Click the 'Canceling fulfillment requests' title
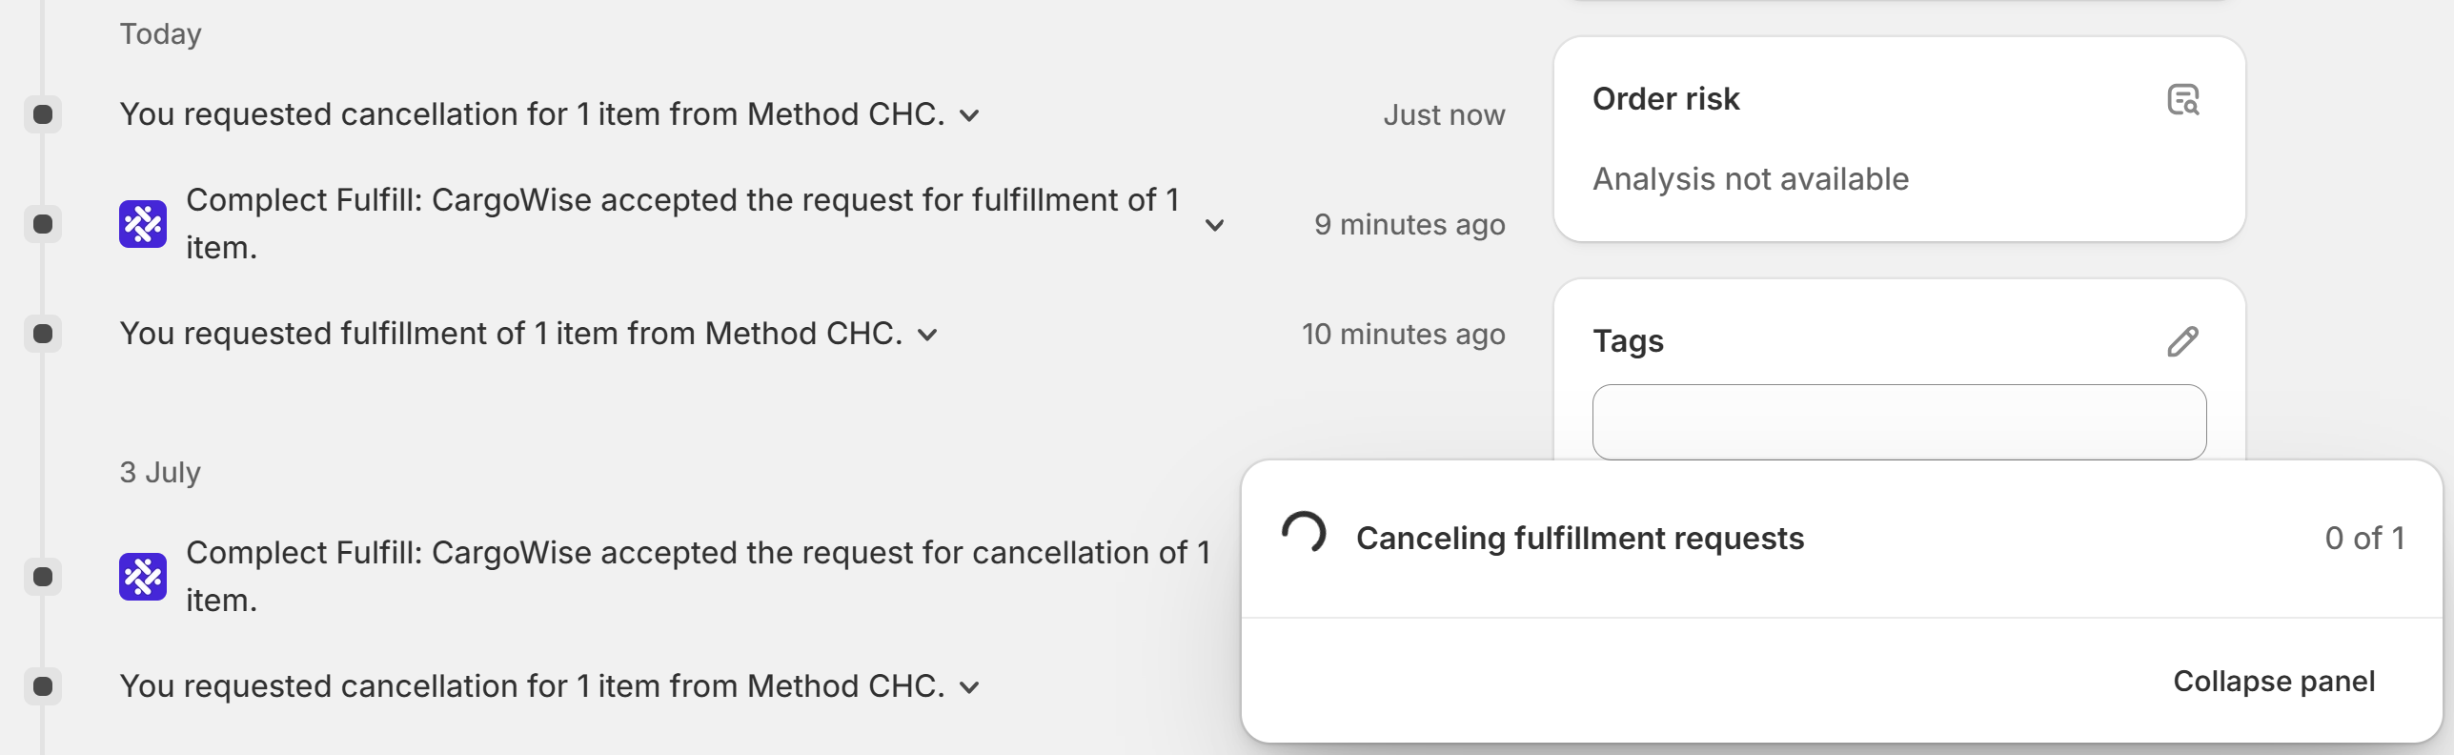Viewport: 2454px width, 755px height. tap(1579, 539)
